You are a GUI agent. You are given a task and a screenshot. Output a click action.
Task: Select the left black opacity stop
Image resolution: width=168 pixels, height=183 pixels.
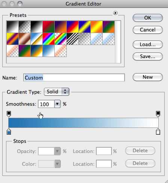tap(9, 114)
